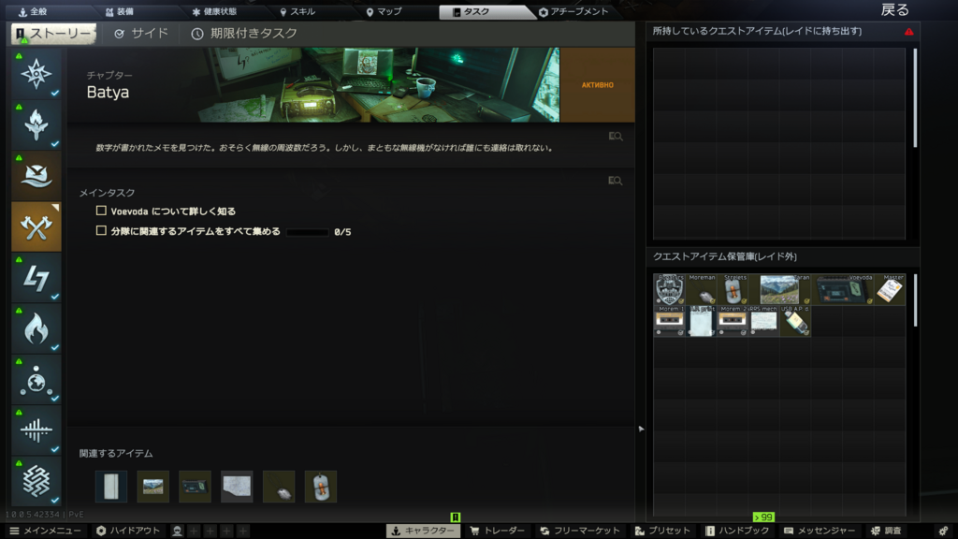Select the sound waveform chapter icon
Image resolution: width=958 pixels, height=539 pixels.
click(36, 430)
